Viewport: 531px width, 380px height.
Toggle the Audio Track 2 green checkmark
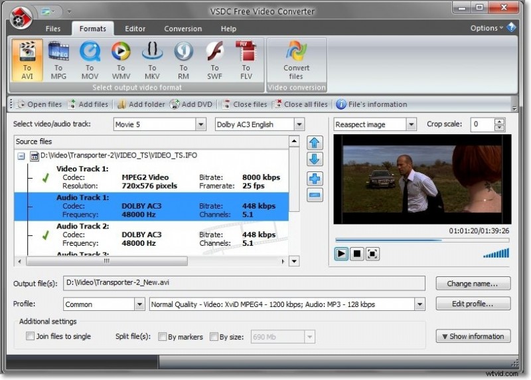pyautogui.click(x=46, y=235)
